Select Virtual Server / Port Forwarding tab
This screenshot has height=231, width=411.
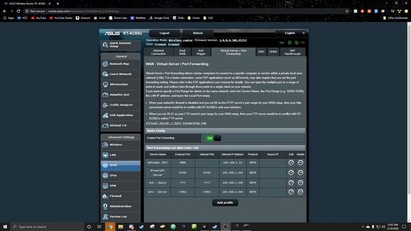click(233, 52)
